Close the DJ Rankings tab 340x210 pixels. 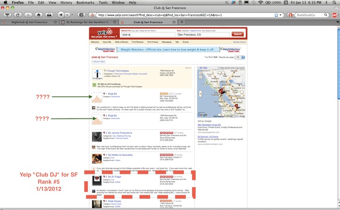[x=115, y=22]
